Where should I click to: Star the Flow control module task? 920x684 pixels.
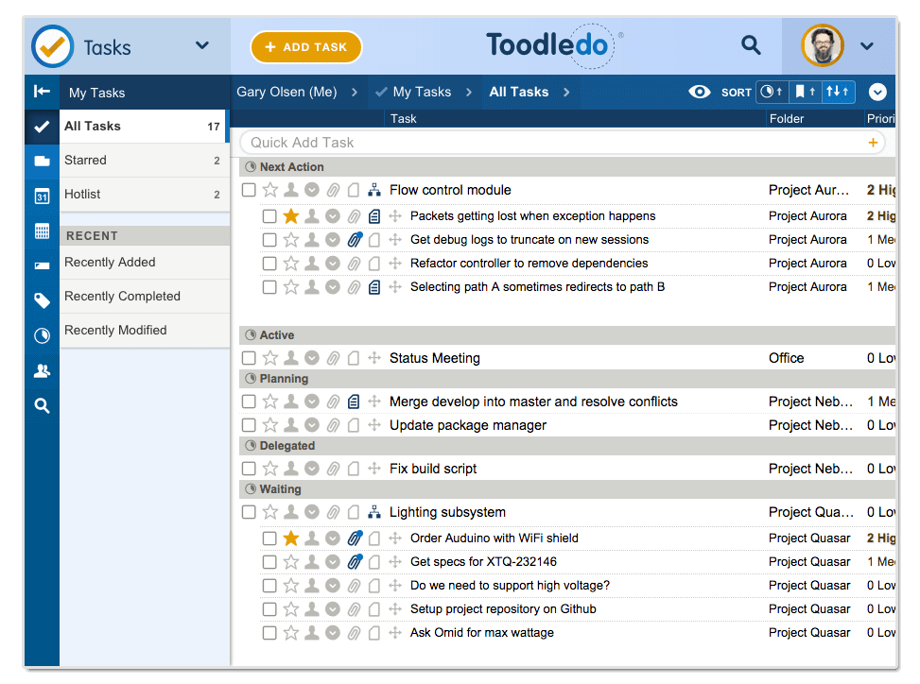click(270, 190)
